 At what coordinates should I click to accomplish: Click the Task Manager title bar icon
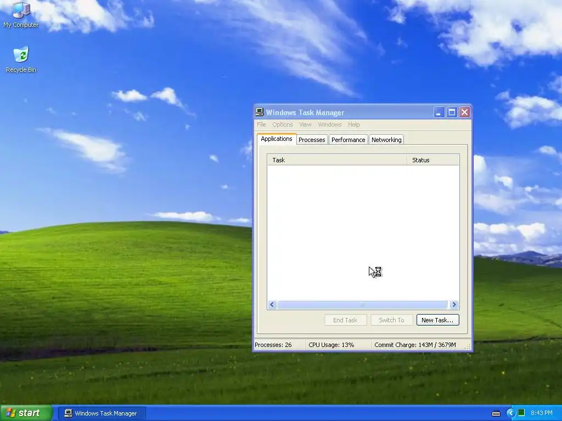click(x=260, y=112)
